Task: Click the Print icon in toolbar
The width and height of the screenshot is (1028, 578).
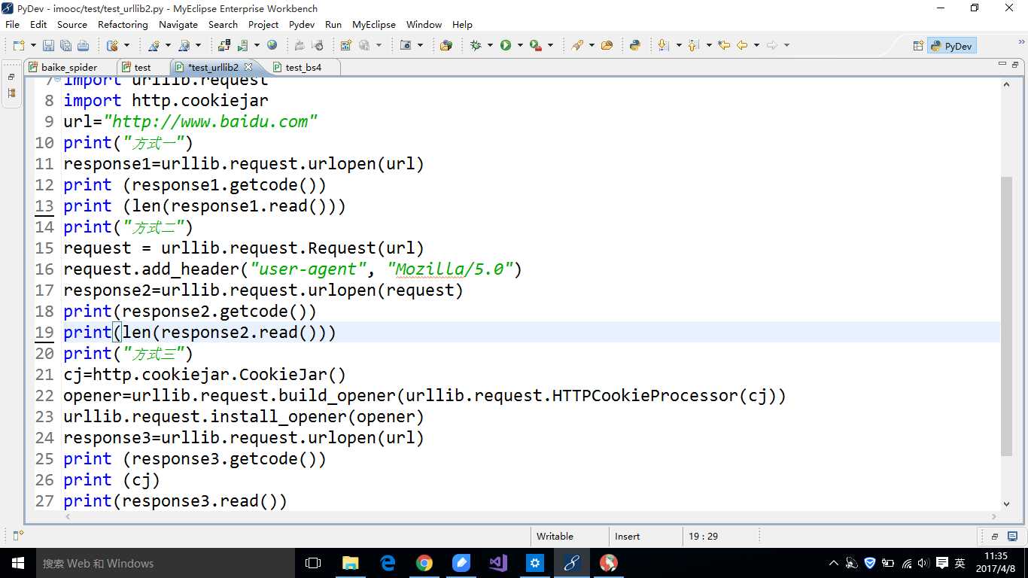Action: [x=83, y=46]
